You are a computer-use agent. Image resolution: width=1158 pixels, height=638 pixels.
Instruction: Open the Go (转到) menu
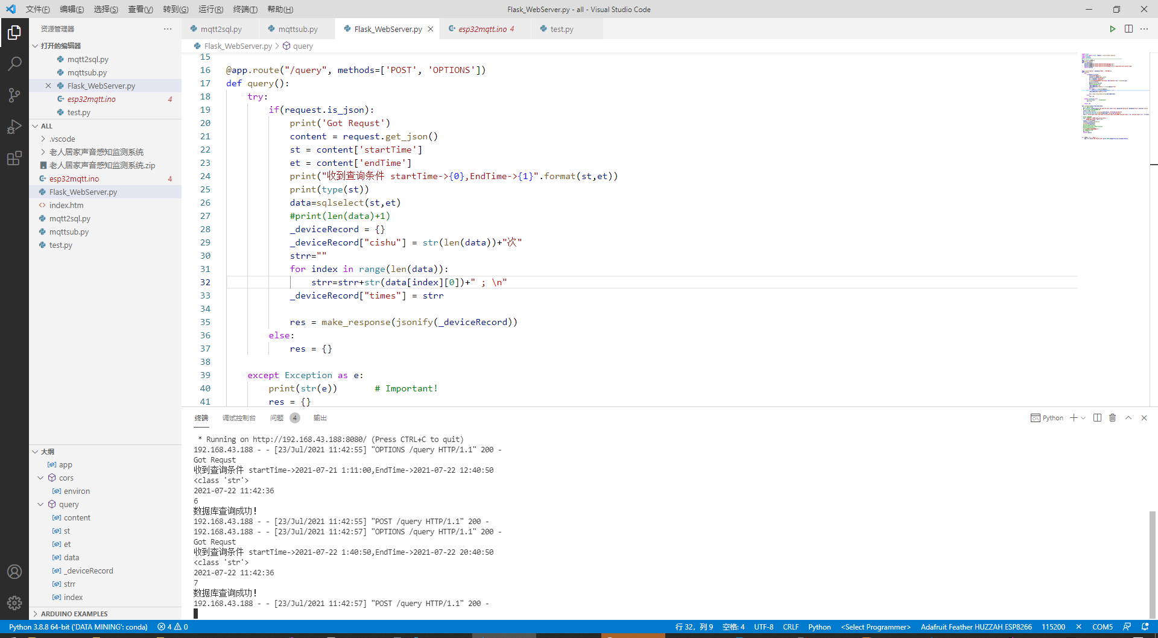[176, 9]
